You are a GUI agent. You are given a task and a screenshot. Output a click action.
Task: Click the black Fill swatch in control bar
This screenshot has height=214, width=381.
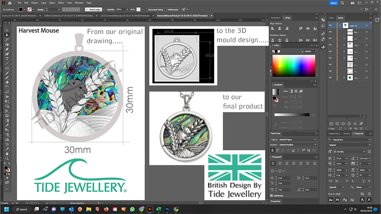21,9
